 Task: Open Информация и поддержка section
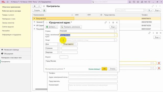tap(11, 35)
